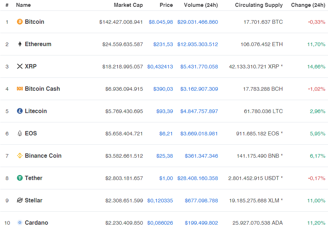Screen dimensions: 328x229
Task: Click Ethereum volume $12.935.303.512
Action: (x=198, y=44)
